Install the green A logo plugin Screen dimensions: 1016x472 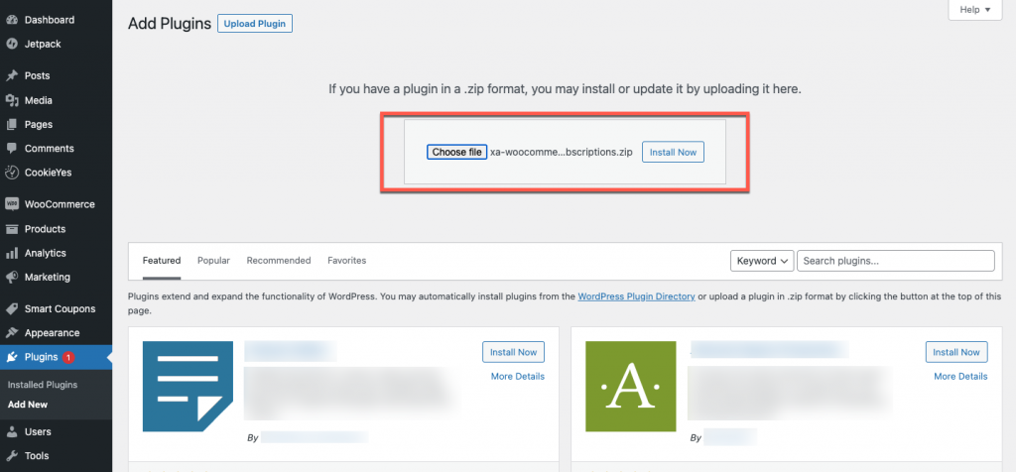956,352
